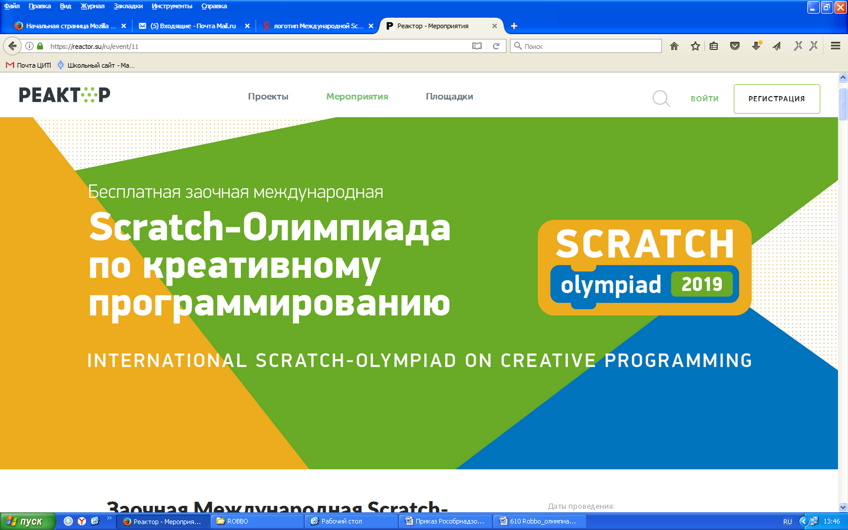Open the Правка menu
The height and width of the screenshot is (530, 848).
pyautogui.click(x=39, y=6)
